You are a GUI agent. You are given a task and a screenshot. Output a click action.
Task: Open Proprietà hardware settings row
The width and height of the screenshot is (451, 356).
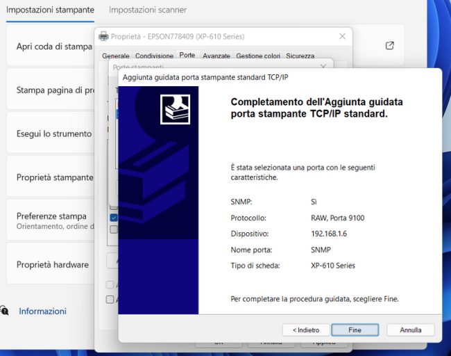[51, 264]
